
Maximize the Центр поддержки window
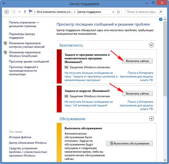tap(153, 3)
